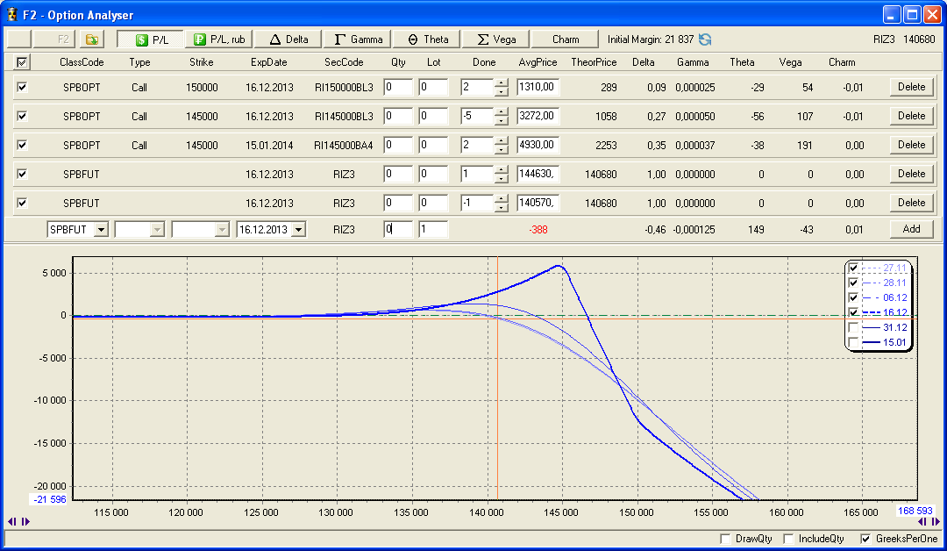Add the new RIZ3 position row

tap(911, 229)
